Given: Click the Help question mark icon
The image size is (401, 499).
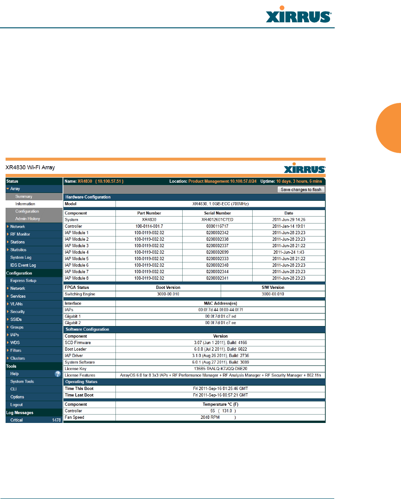Looking at the screenshot, I should [x=57, y=374].
